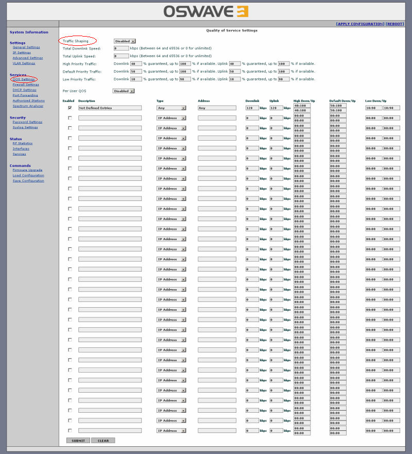Uncheck Enabled for Not Defined Entries
The width and height of the screenshot is (412, 454).
pyautogui.click(x=70, y=108)
